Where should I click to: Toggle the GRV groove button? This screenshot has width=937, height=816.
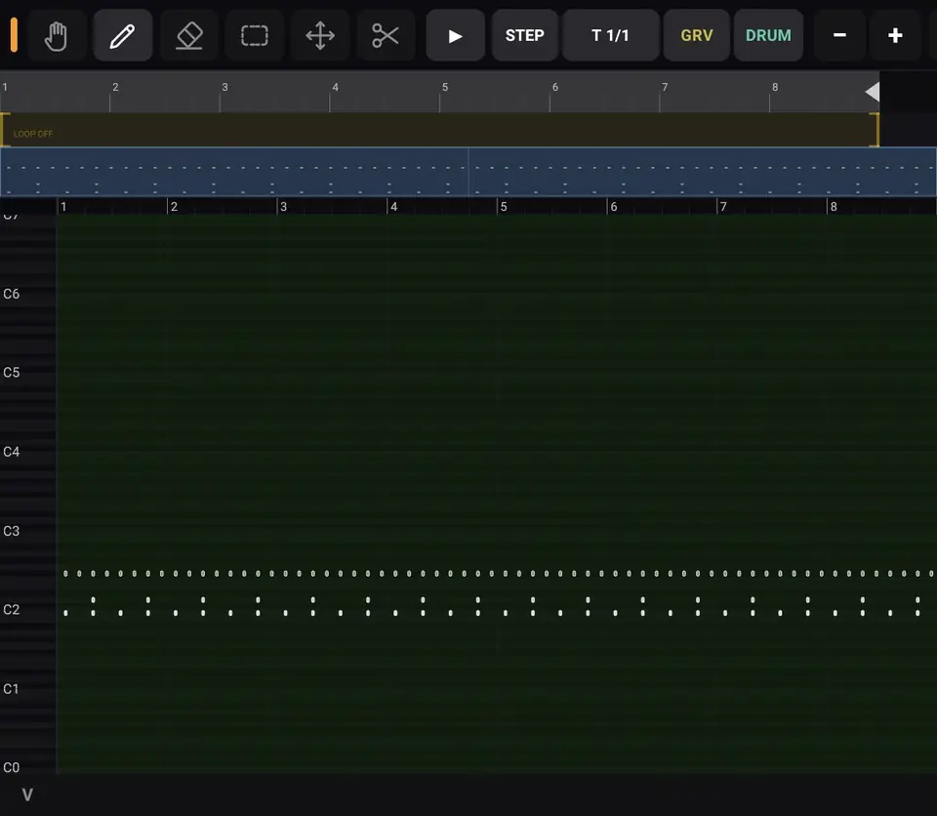pos(697,36)
